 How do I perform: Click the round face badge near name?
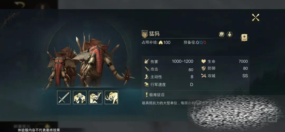pyautogui.click(x=222, y=34)
